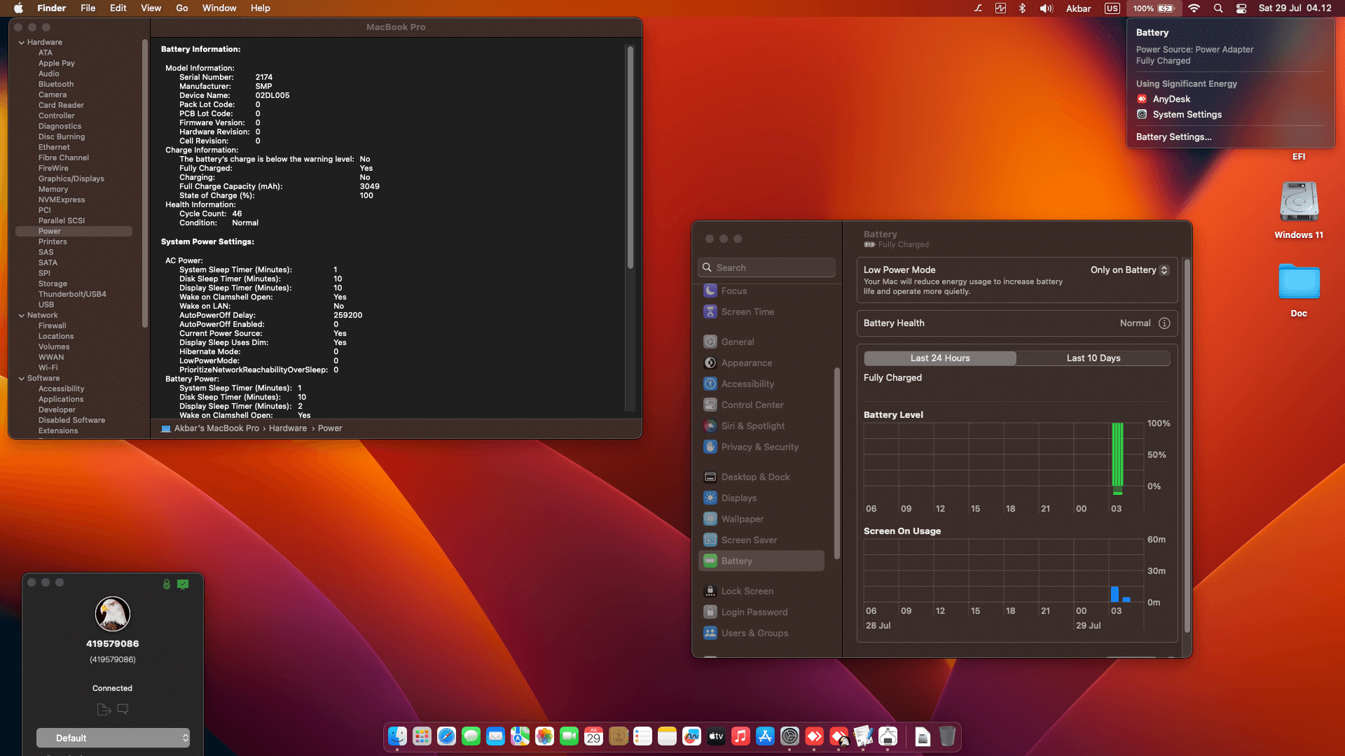Open Freeform from the Dock
The height and width of the screenshot is (756, 1345).
click(x=691, y=736)
